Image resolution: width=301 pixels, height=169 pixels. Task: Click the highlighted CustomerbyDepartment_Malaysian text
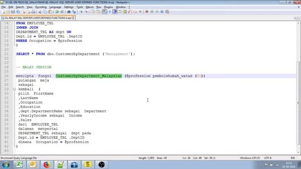[x=89, y=76]
